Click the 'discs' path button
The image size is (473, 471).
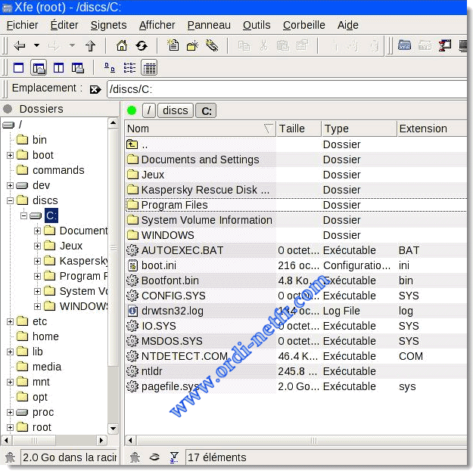click(176, 110)
